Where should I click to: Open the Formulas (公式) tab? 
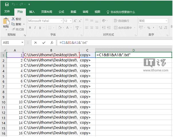pos(61,12)
